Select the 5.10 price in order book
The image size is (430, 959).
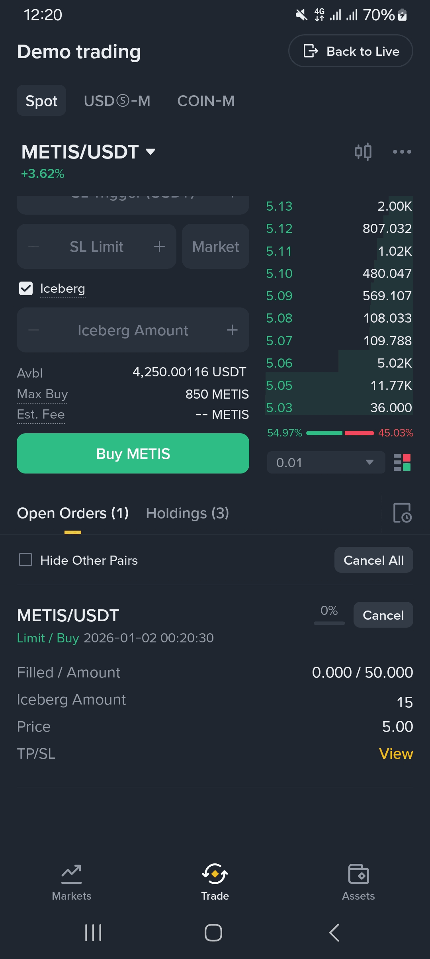[279, 274]
